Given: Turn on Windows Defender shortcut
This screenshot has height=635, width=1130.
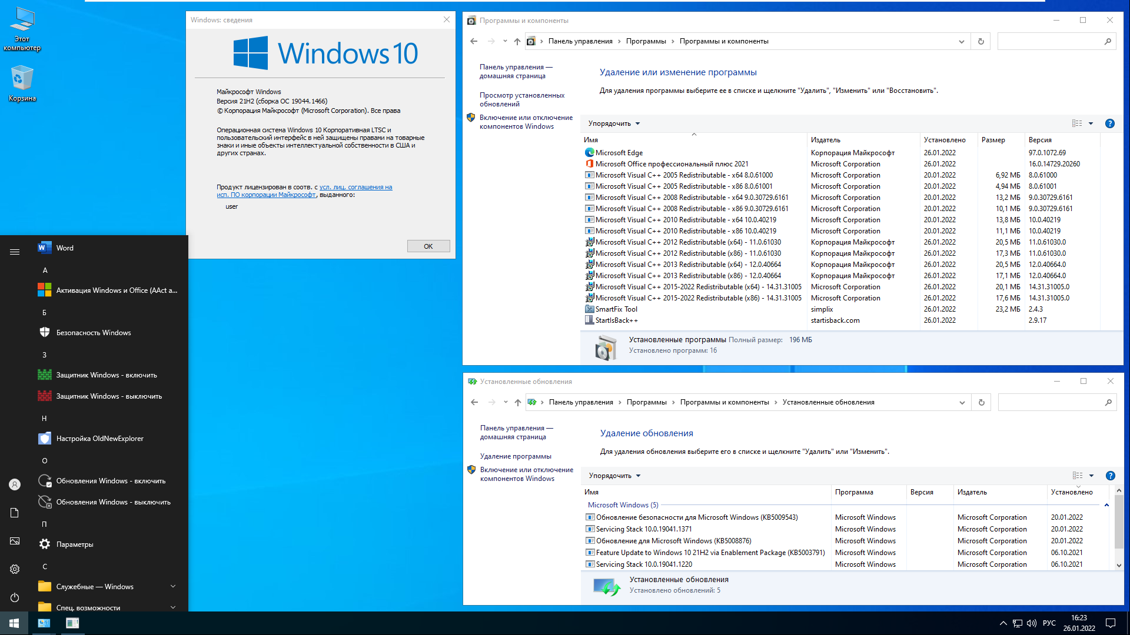Looking at the screenshot, I should (x=106, y=375).
